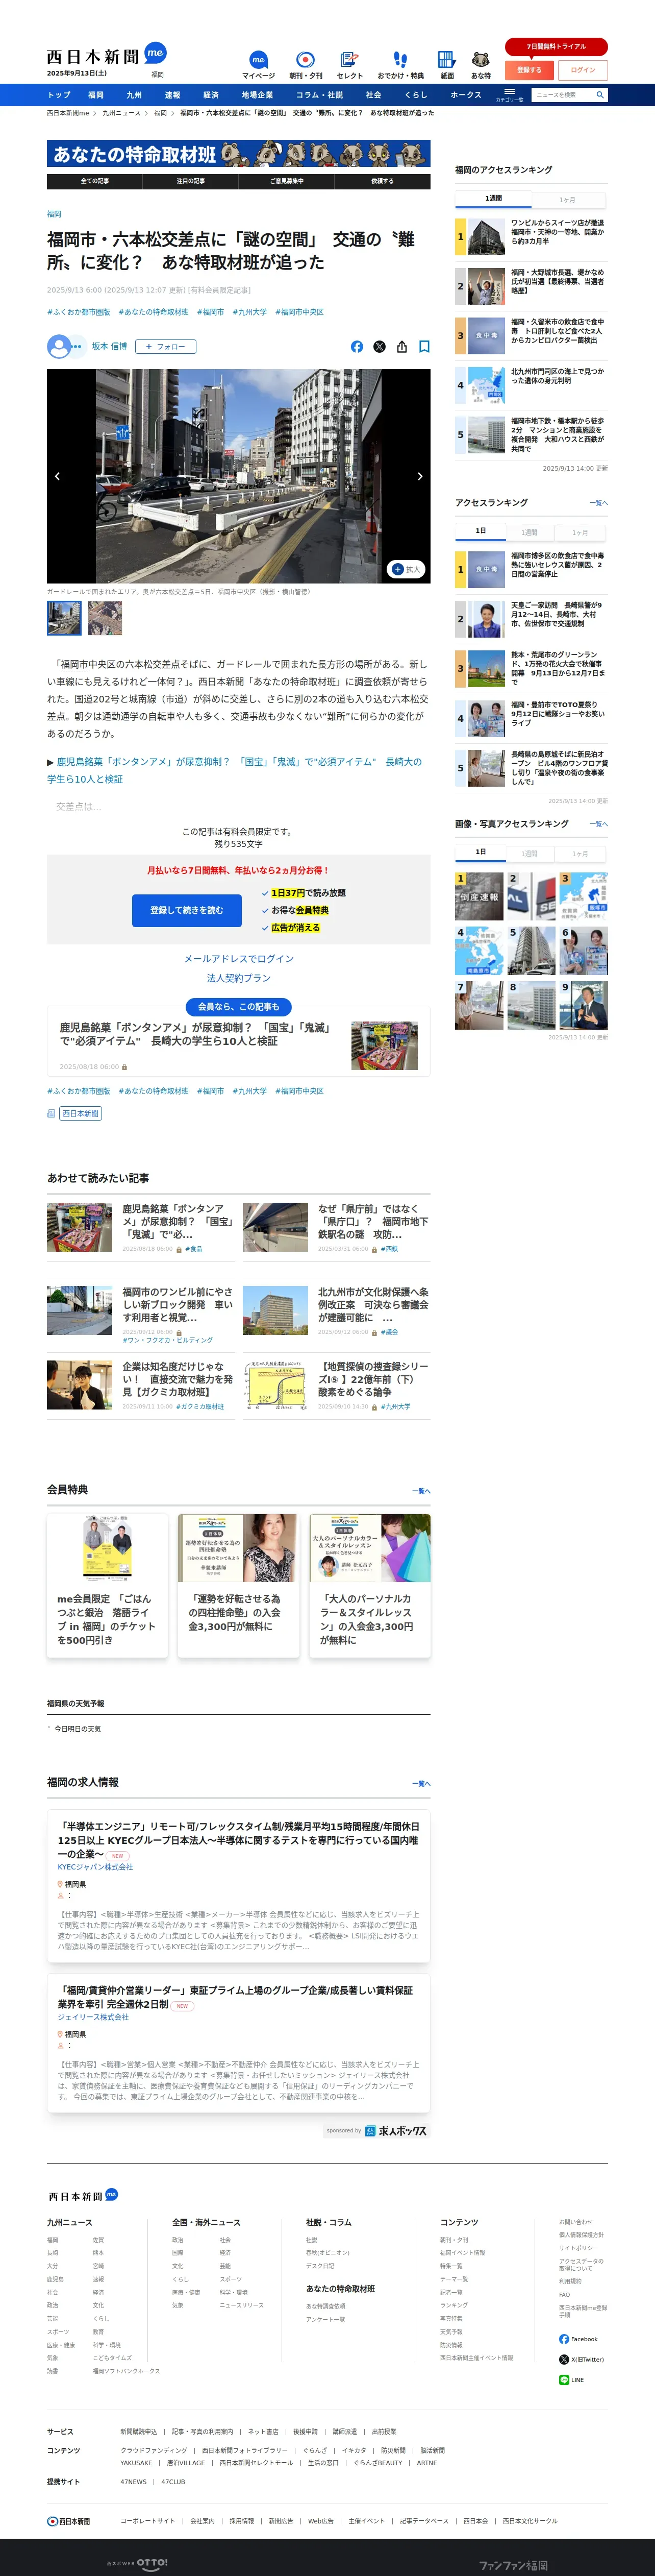Open 九州 in navigation bar
Screen dimensions: 655x2576
(134, 95)
